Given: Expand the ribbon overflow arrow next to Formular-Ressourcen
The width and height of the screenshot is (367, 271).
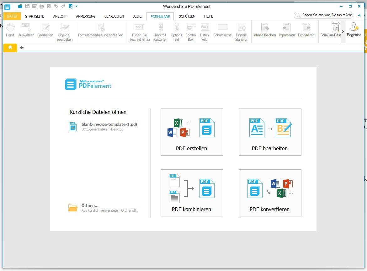Looking at the screenshot, I should coord(343,31).
